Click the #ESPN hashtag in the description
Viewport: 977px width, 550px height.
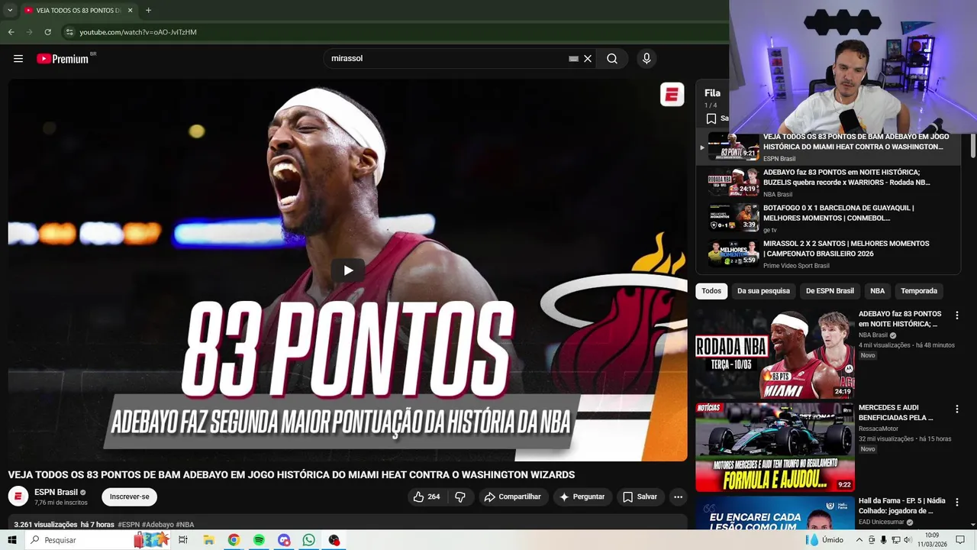128,525
